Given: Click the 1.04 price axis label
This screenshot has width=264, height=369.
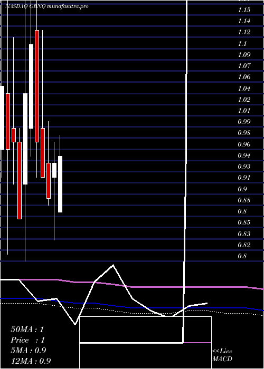Looking at the screenshot, I should 244,89.
